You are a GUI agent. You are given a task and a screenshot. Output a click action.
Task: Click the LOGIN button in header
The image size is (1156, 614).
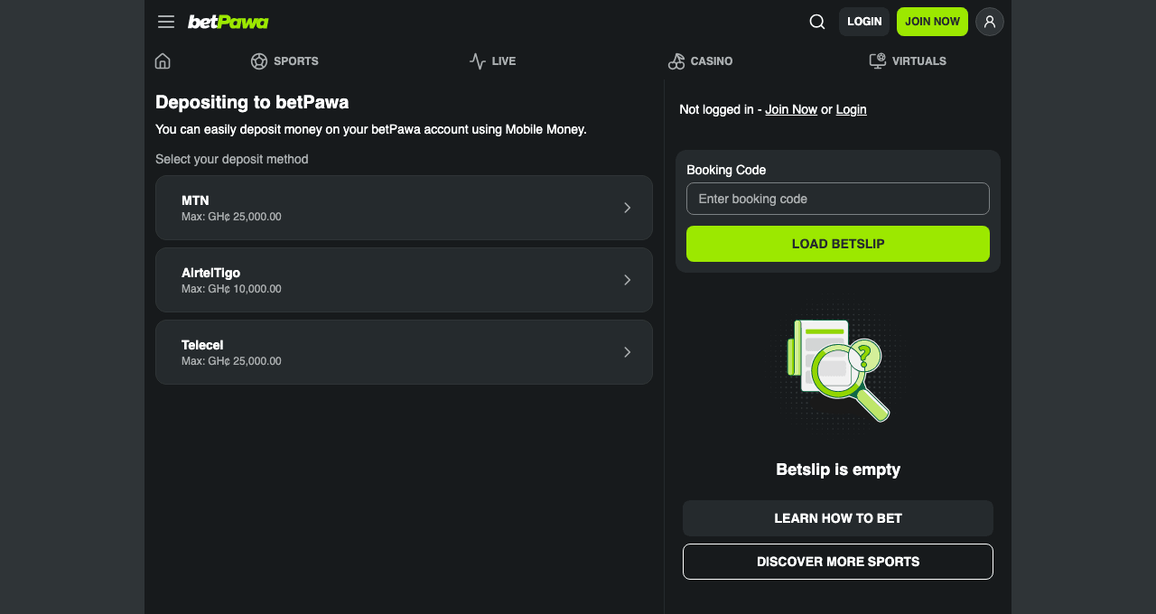864,22
